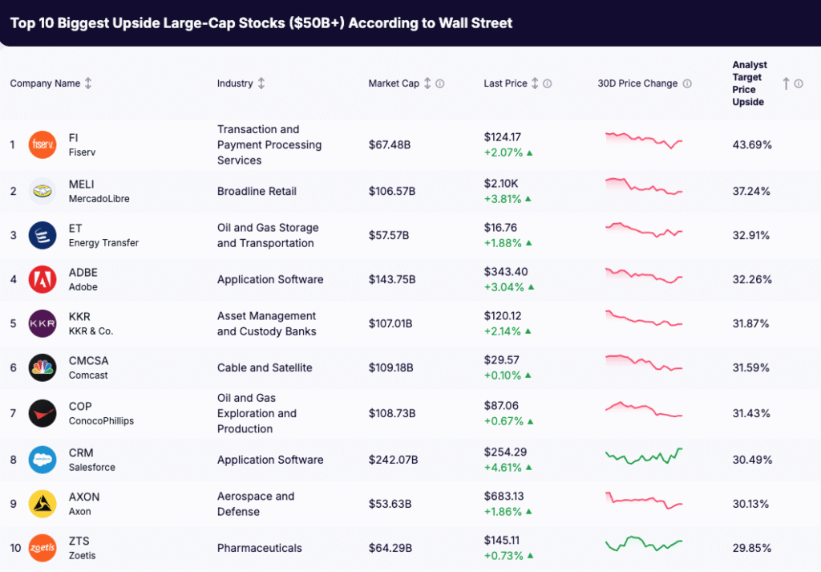
Task: Toggle sorting on the Company Name column
Action: point(90,83)
